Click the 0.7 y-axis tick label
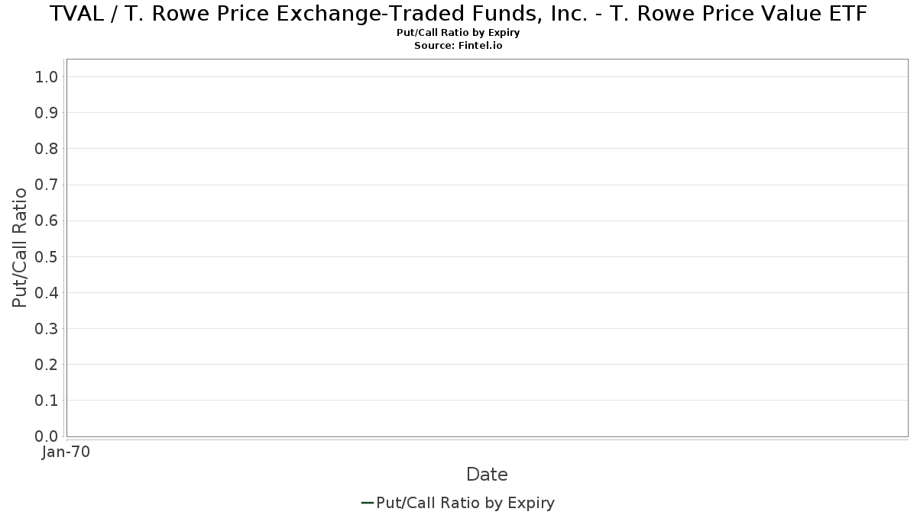Viewport: 917px width, 515px height. pyautogui.click(x=47, y=185)
